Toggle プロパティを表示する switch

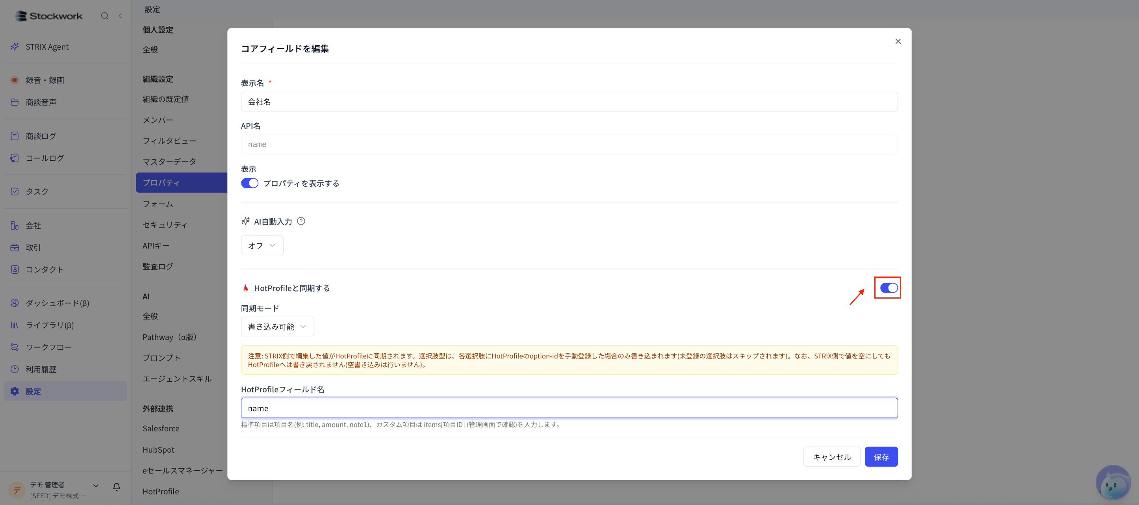(x=249, y=183)
